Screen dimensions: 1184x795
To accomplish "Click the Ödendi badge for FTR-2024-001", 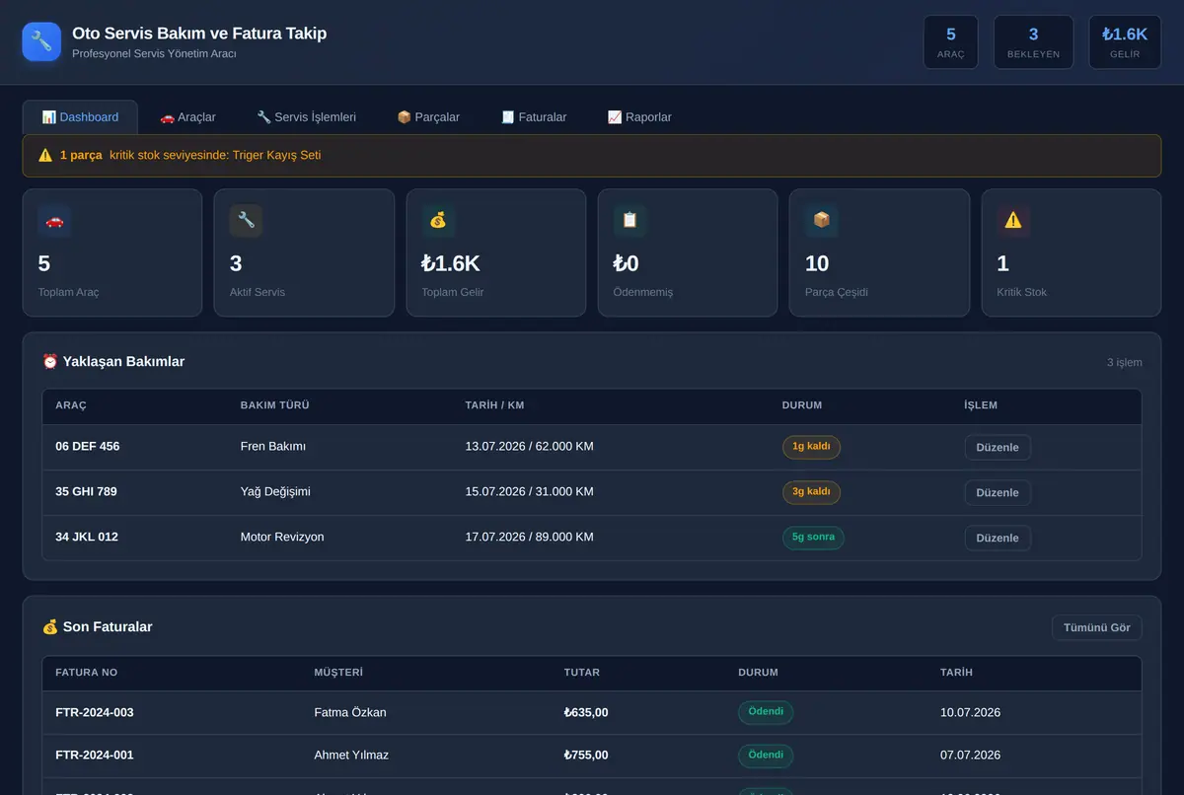I will pos(766,756).
